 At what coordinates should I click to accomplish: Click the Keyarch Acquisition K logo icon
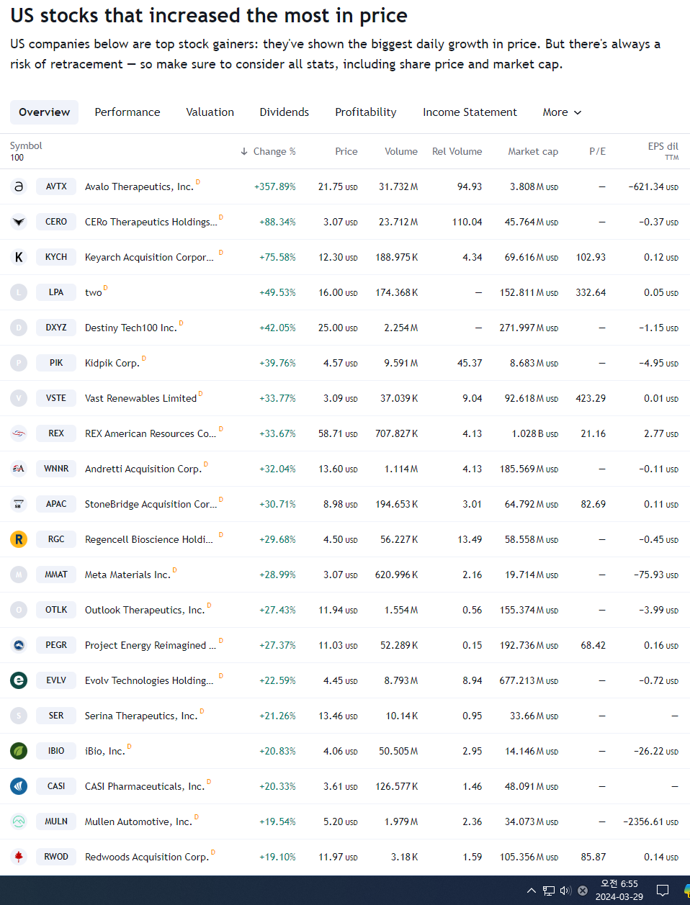coord(19,257)
